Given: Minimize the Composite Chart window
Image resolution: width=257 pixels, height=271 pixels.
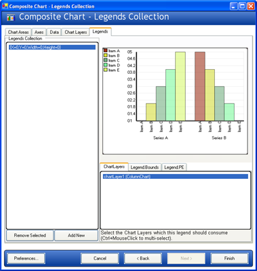Looking at the screenshot, I should click(234, 6).
